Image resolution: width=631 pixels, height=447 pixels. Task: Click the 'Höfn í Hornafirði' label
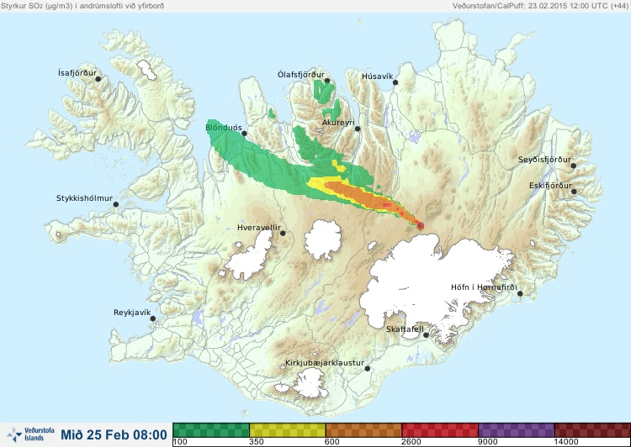tap(484, 287)
